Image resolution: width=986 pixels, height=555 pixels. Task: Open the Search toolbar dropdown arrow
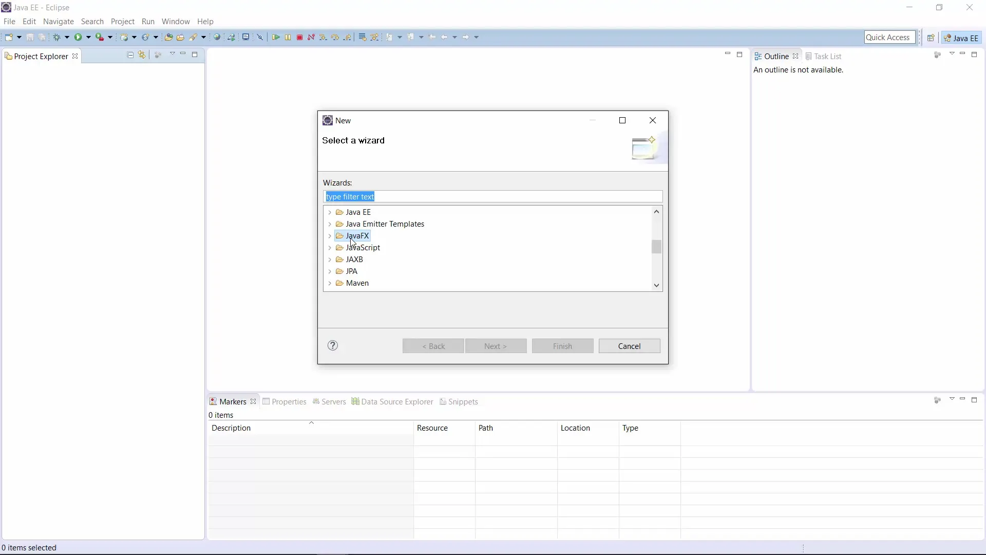pyautogui.click(x=203, y=37)
